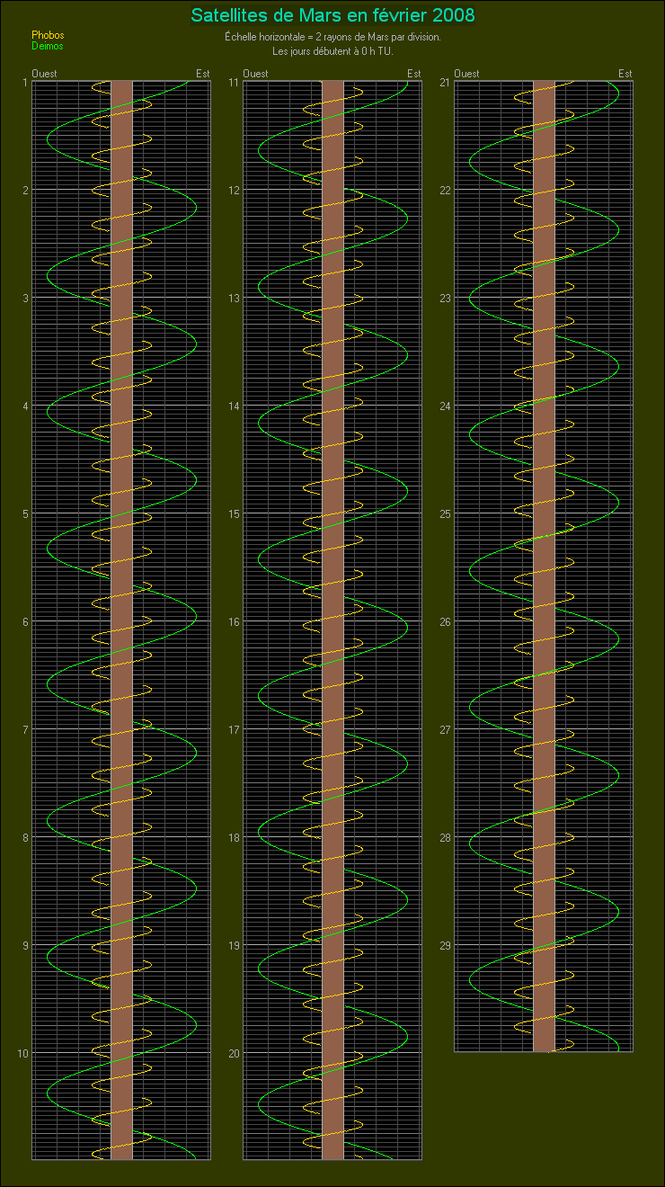Click "Est" above the day 1 chart
This screenshot has width=665, height=1187.
(x=202, y=74)
